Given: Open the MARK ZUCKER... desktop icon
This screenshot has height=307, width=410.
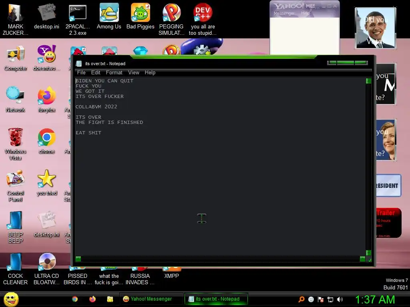Looking at the screenshot, I should (15, 19).
